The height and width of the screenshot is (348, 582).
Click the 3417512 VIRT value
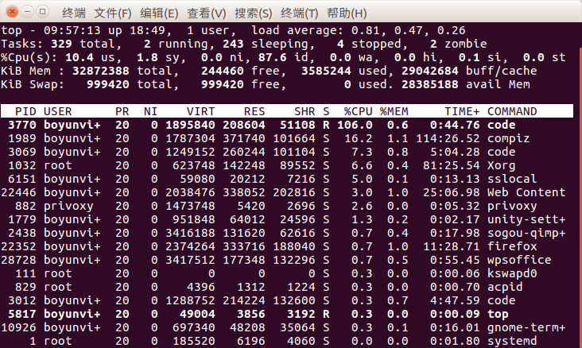click(x=190, y=260)
